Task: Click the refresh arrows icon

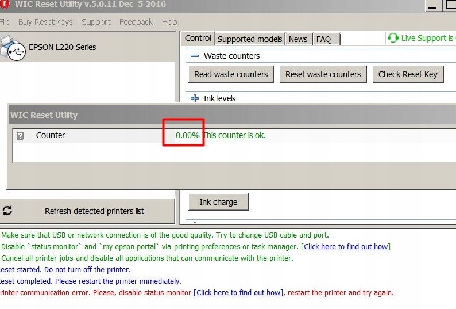Action: 7,211
